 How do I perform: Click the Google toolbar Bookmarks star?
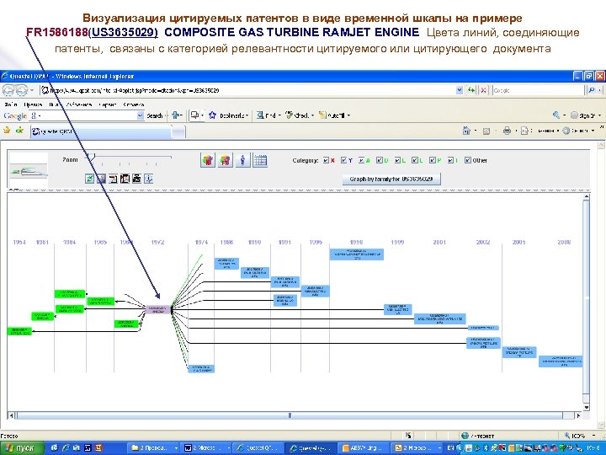pos(212,115)
